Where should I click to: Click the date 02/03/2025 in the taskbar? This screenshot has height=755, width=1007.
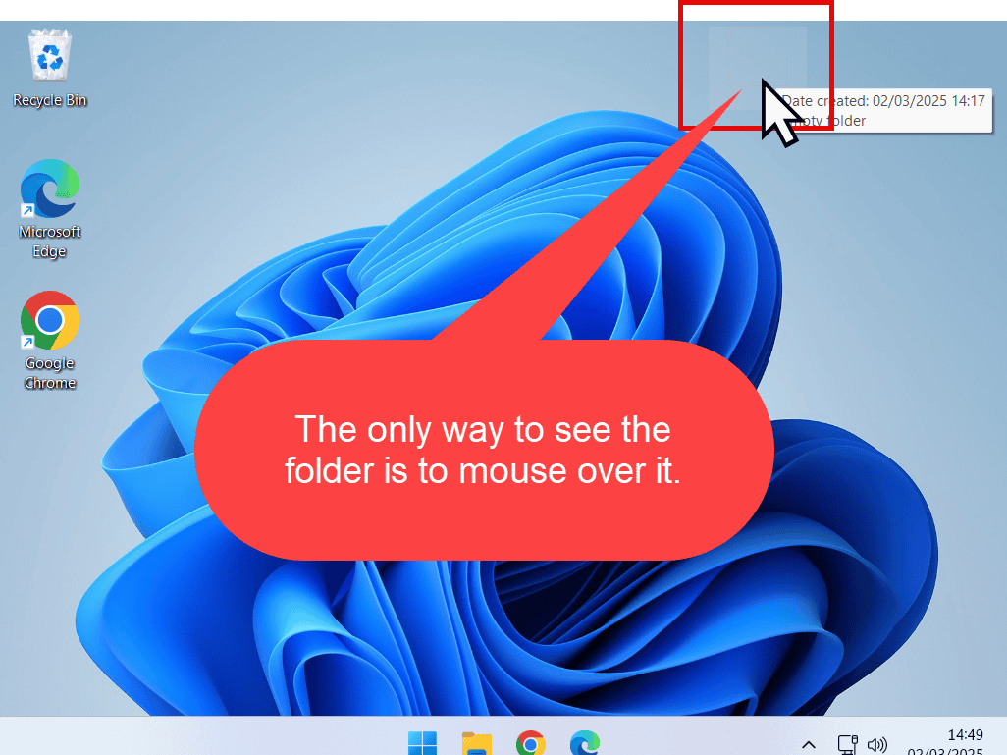tap(967, 751)
